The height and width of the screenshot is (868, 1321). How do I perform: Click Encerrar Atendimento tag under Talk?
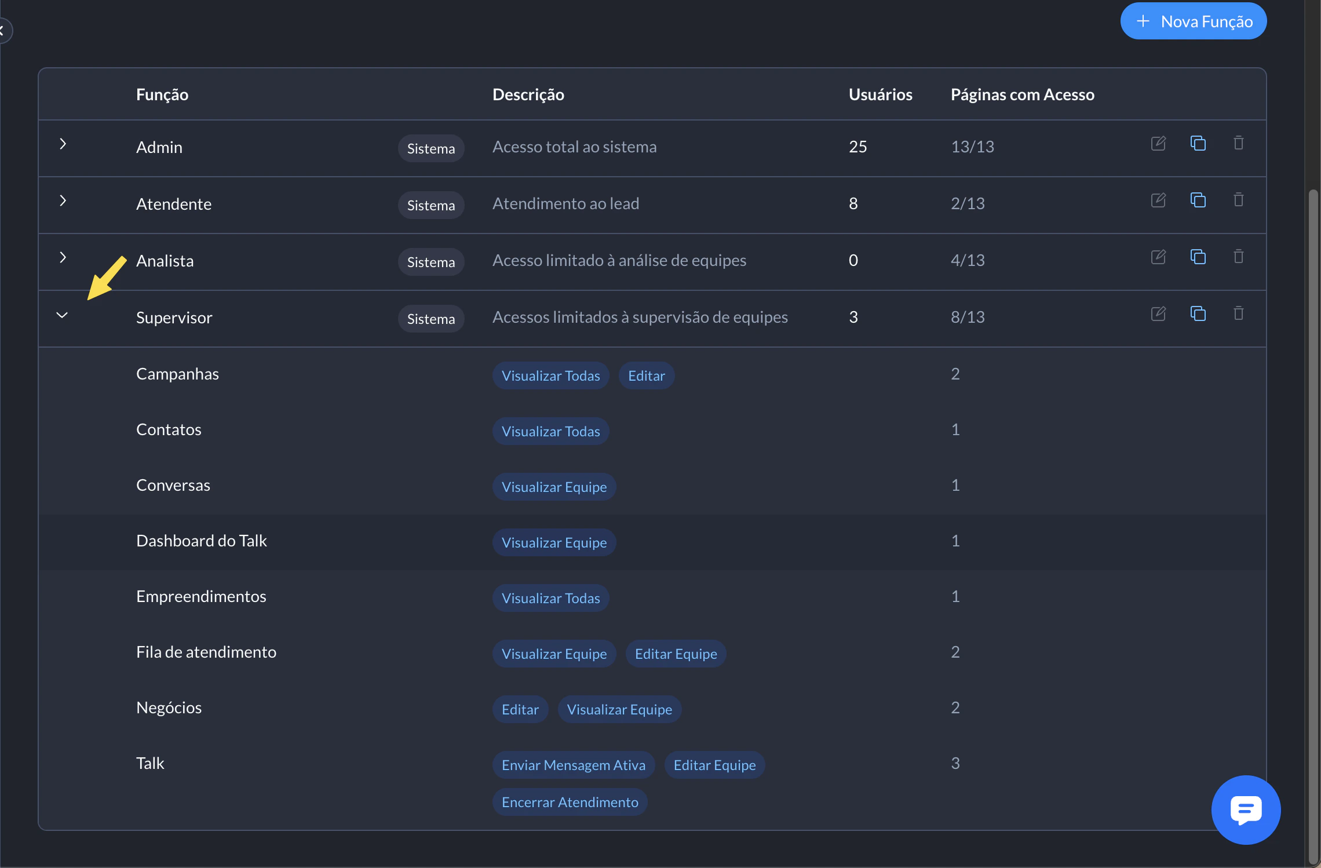[570, 802]
